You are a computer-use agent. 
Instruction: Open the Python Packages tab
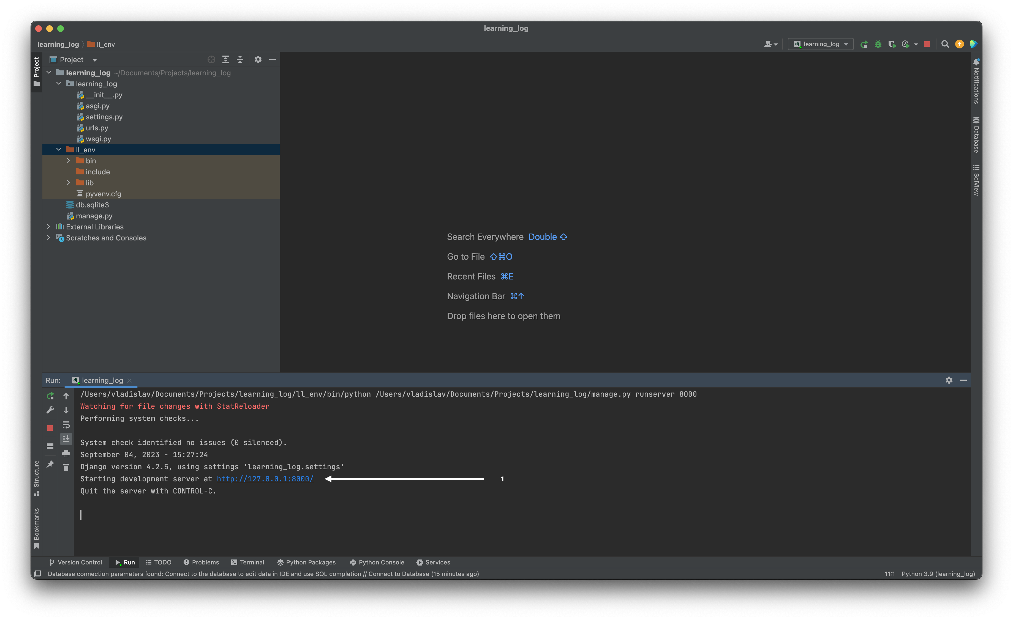point(307,562)
